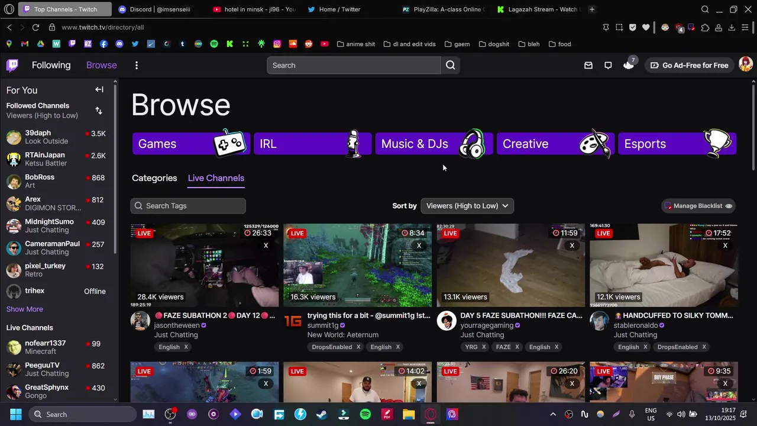Show More followed channels
Image resolution: width=757 pixels, height=426 pixels.
pos(24,309)
